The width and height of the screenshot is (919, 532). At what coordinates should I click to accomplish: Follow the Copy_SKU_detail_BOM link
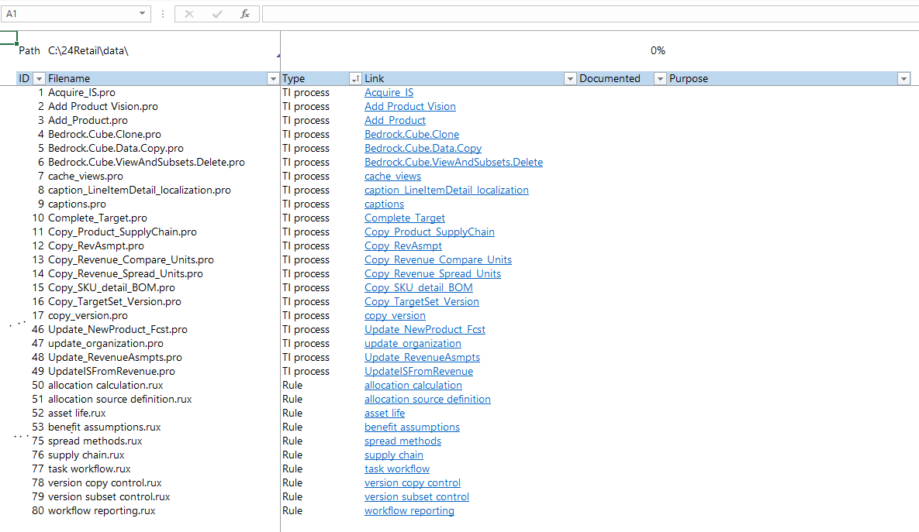pyautogui.click(x=419, y=288)
